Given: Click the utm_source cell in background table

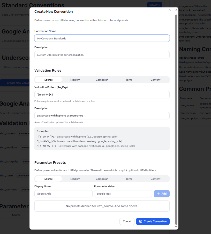Looking at the screenshot, I should pos(187,106).
